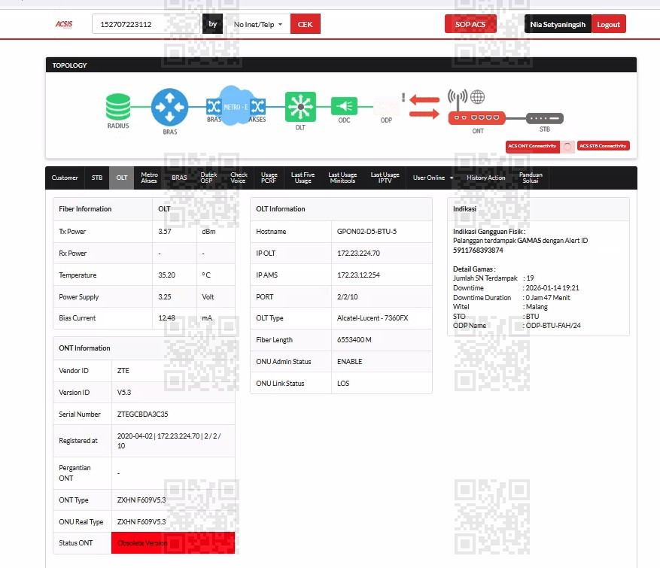Click the Logout button

click(x=608, y=24)
